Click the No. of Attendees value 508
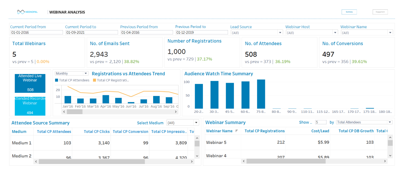The image size is (404, 174). pyautogui.click(x=251, y=55)
